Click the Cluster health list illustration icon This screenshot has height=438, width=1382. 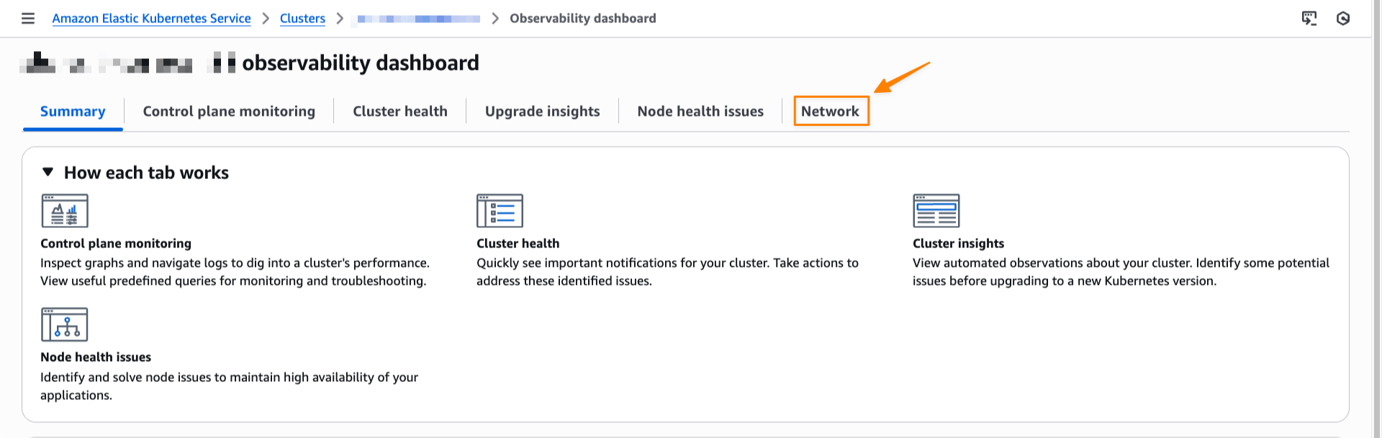point(500,211)
